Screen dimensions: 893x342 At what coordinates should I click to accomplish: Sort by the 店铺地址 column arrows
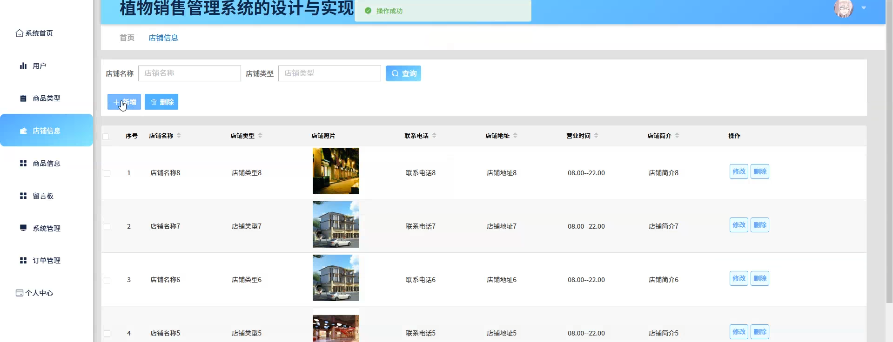pos(515,136)
